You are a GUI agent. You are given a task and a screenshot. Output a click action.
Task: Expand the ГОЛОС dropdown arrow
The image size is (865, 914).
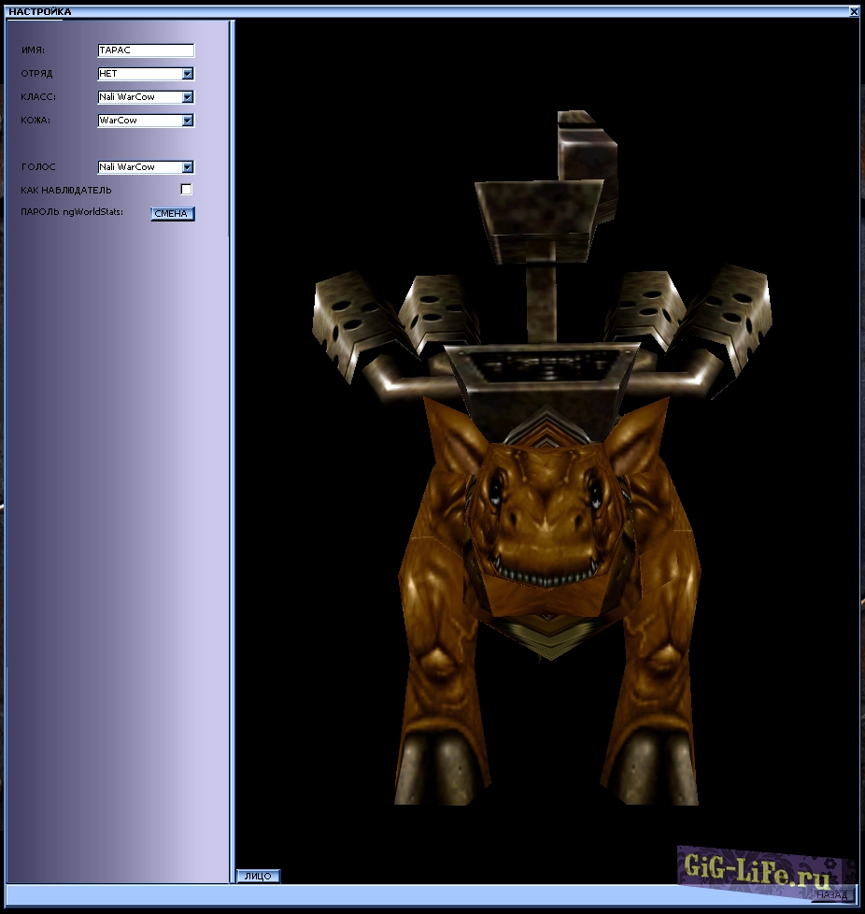tap(188, 167)
